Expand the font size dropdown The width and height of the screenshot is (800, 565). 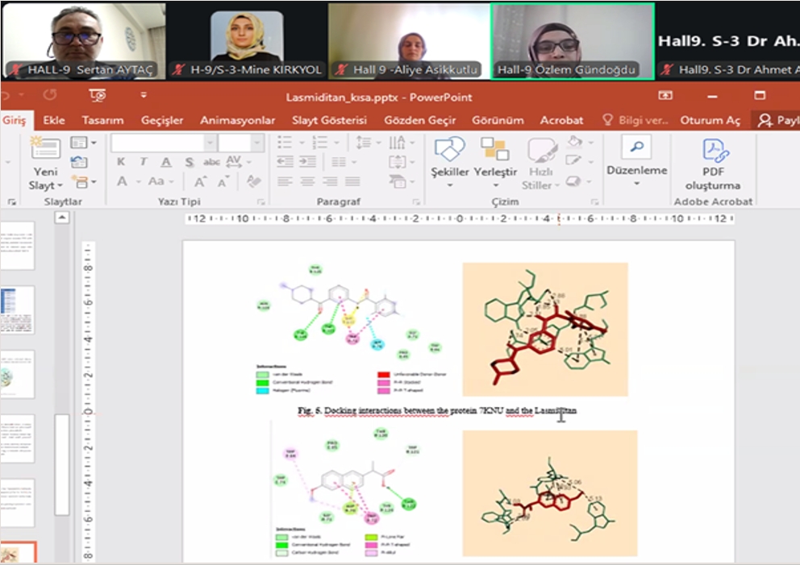pos(257,143)
